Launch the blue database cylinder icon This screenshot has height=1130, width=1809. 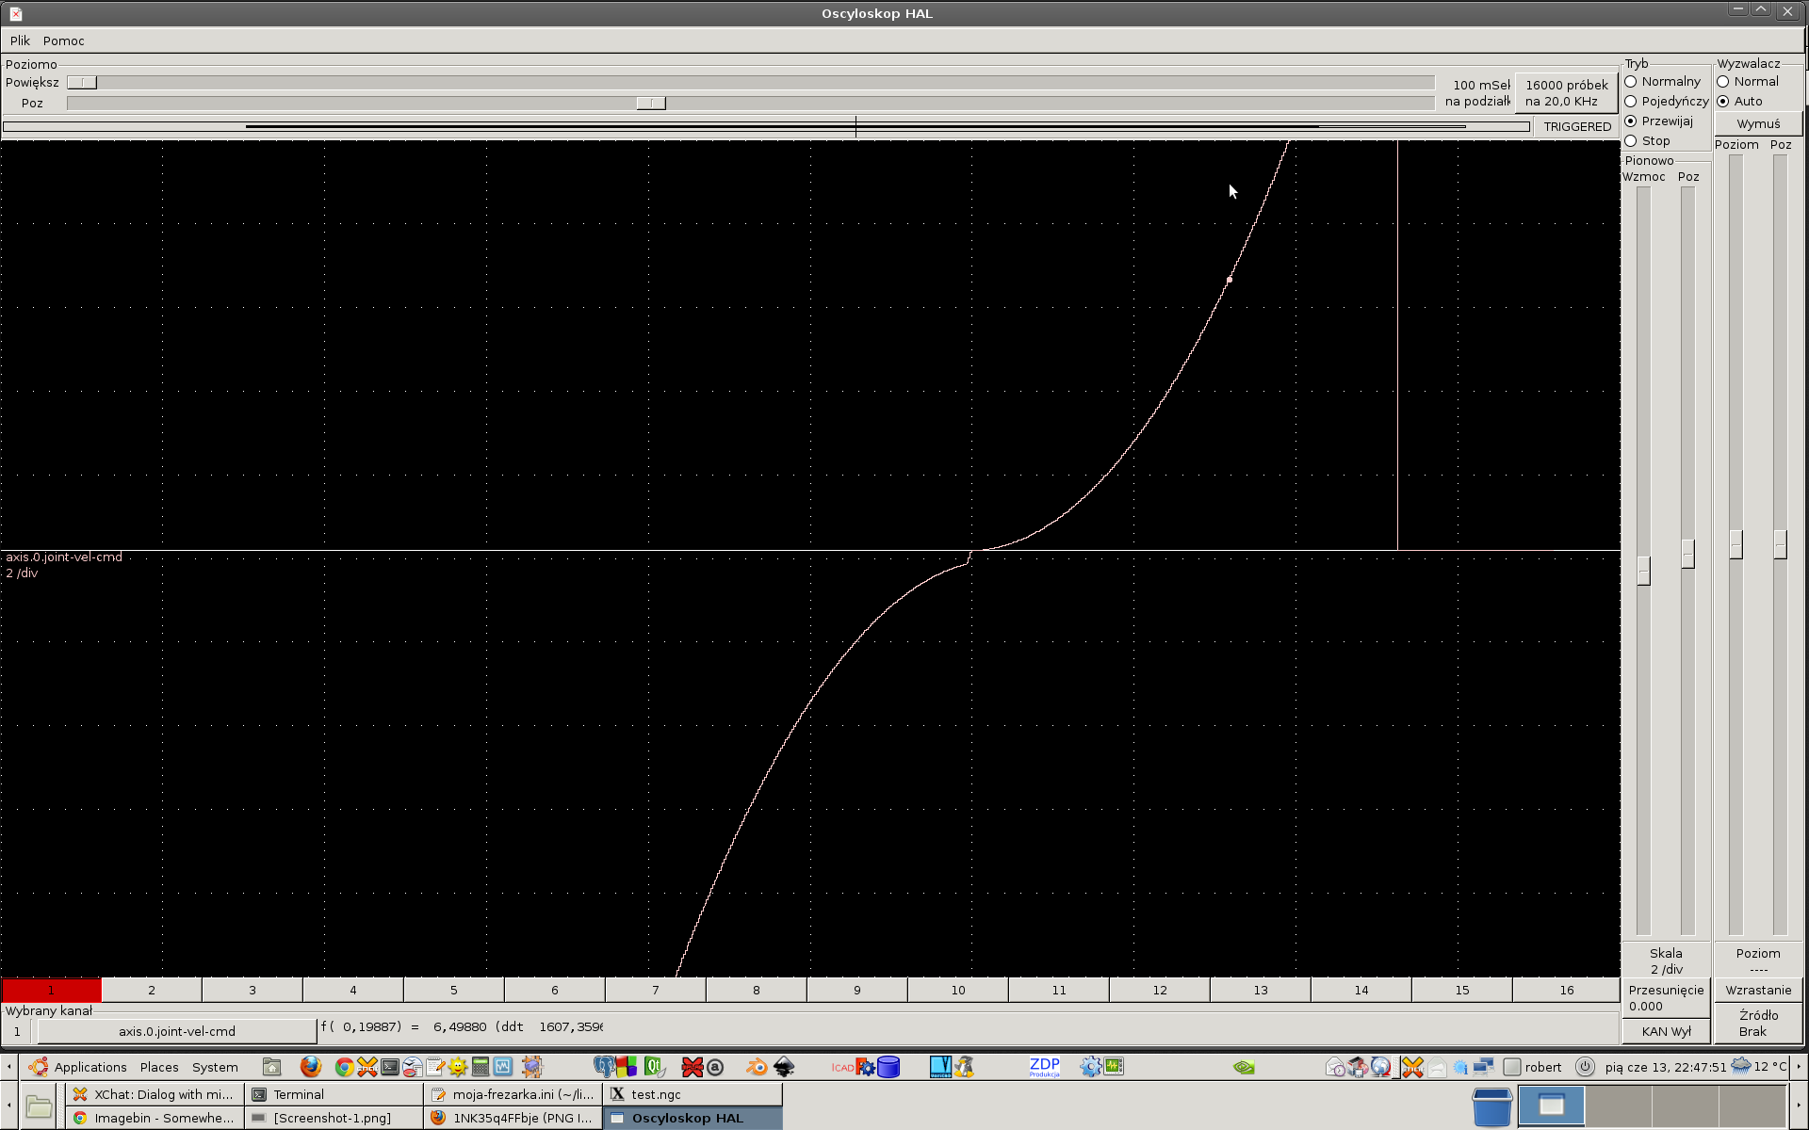pyautogui.click(x=888, y=1067)
